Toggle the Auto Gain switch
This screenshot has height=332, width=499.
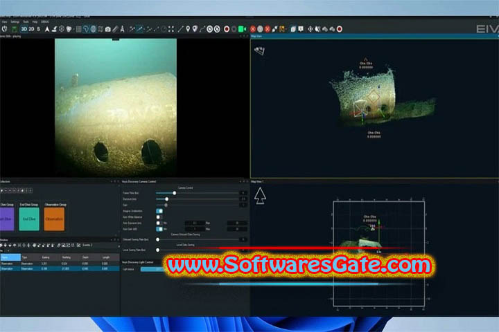159,229
